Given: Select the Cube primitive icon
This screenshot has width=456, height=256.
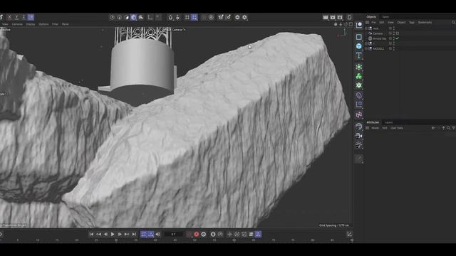Looking at the screenshot, I should coord(359,46).
